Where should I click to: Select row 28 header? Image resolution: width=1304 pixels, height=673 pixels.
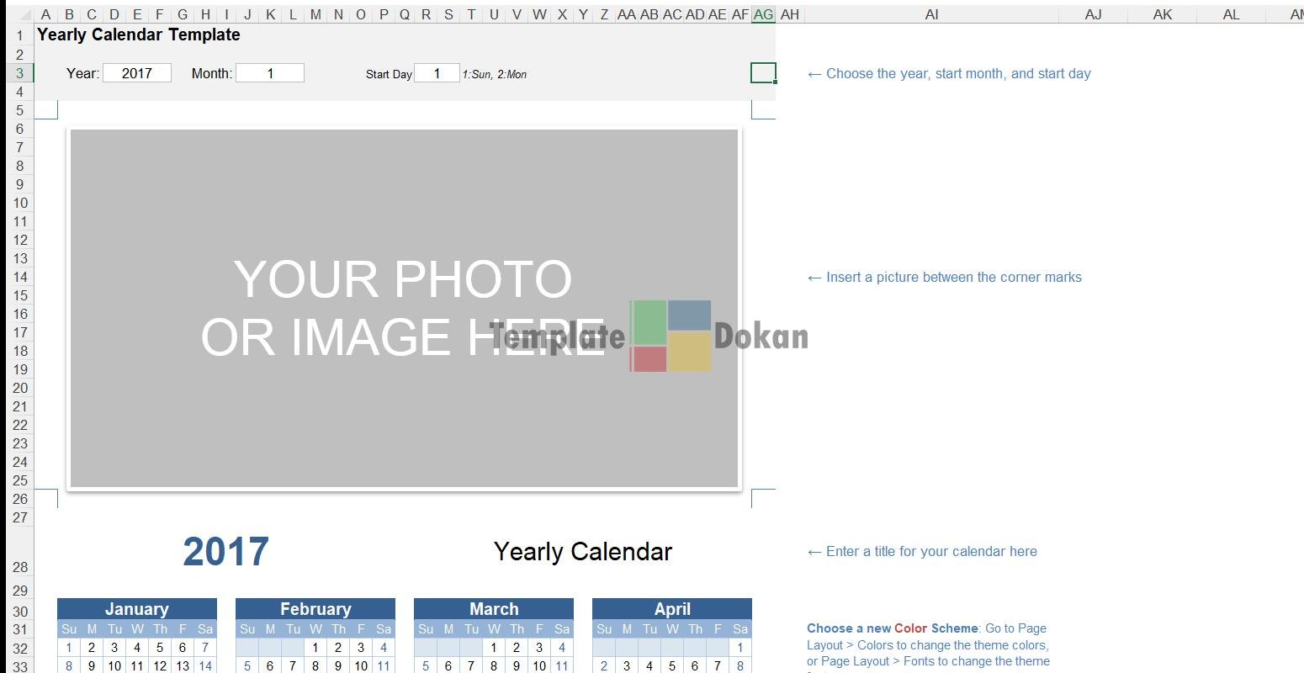[20, 567]
